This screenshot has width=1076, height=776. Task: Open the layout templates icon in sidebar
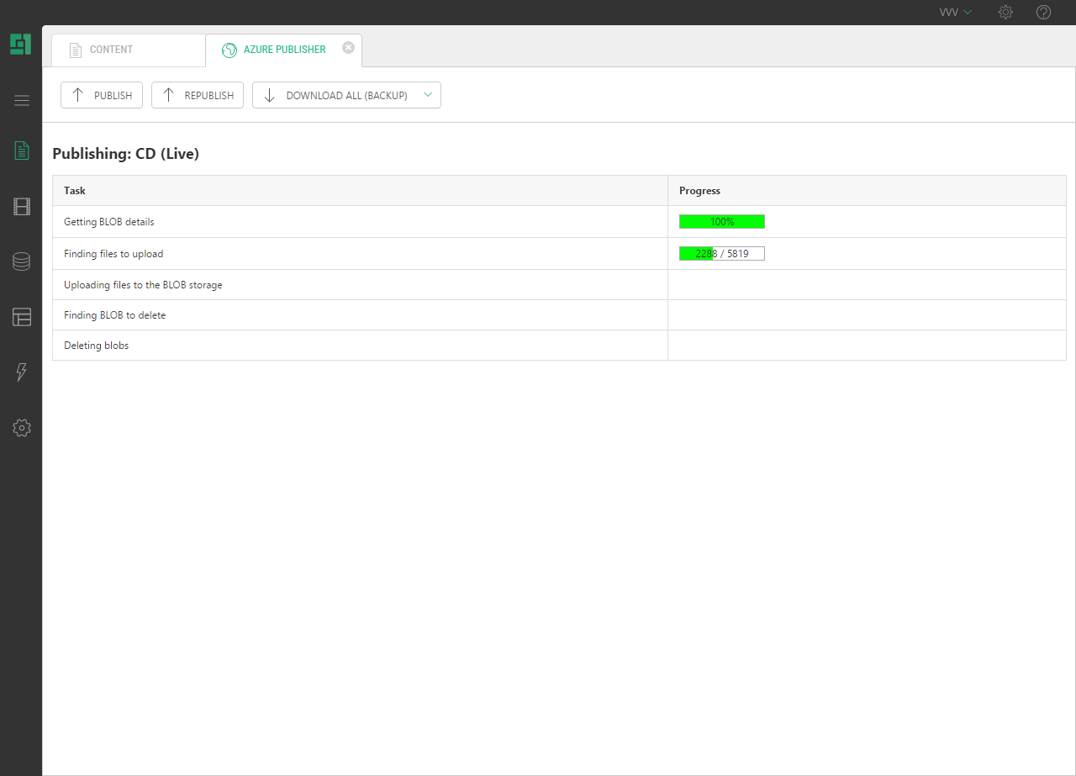[x=22, y=317]
